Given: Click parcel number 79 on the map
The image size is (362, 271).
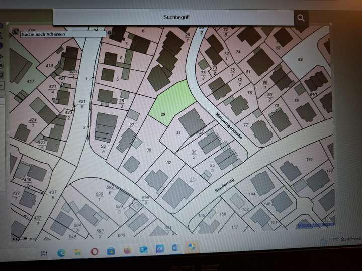Looking at the screenshot, I should click(x=297, y=100).
